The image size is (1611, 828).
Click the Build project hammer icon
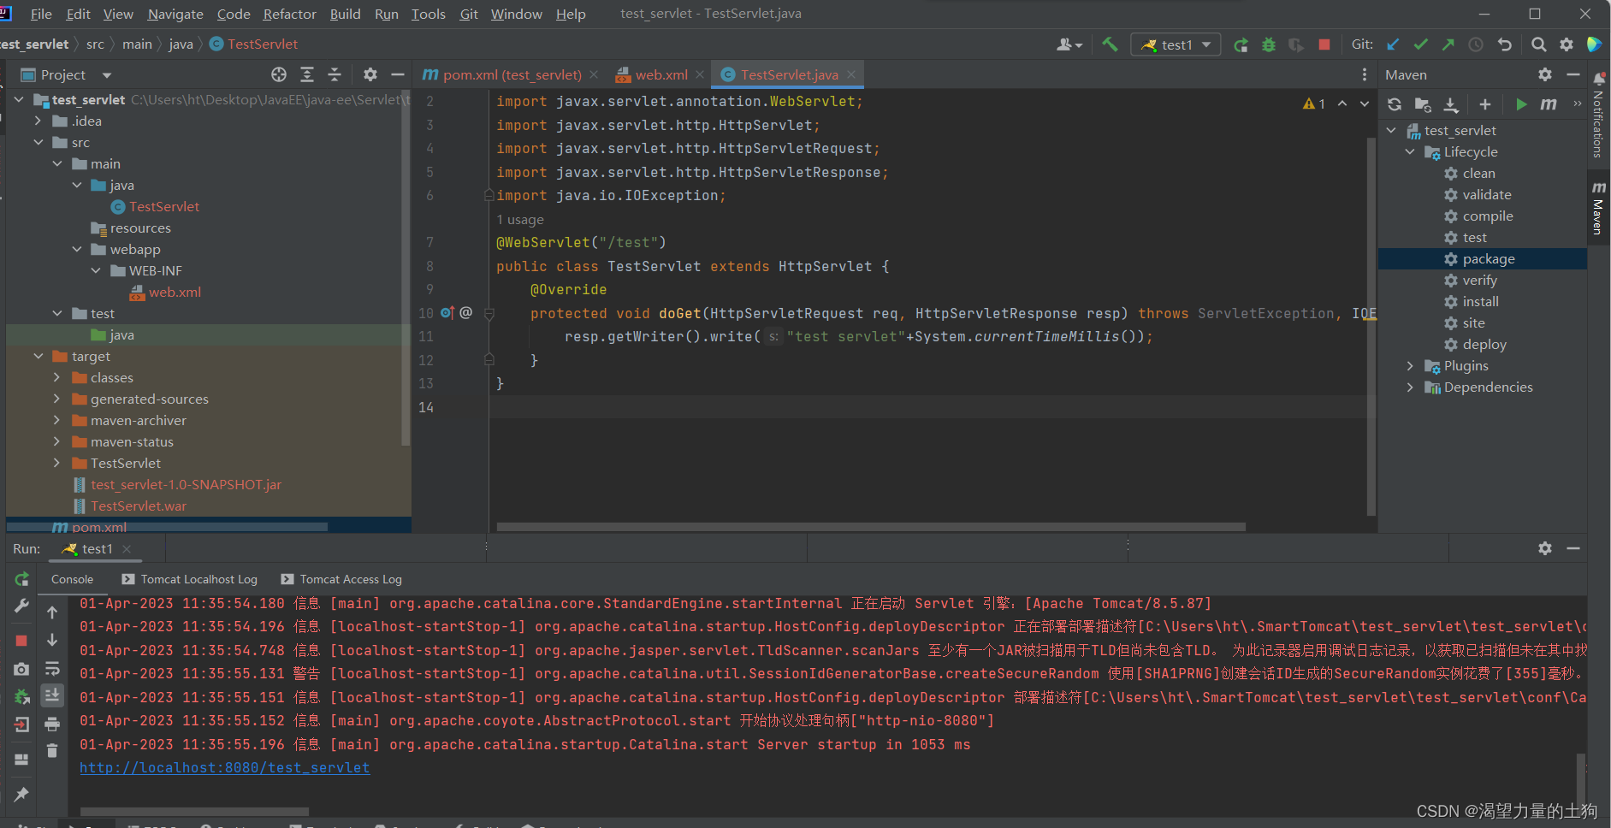tap(1110, 44)
